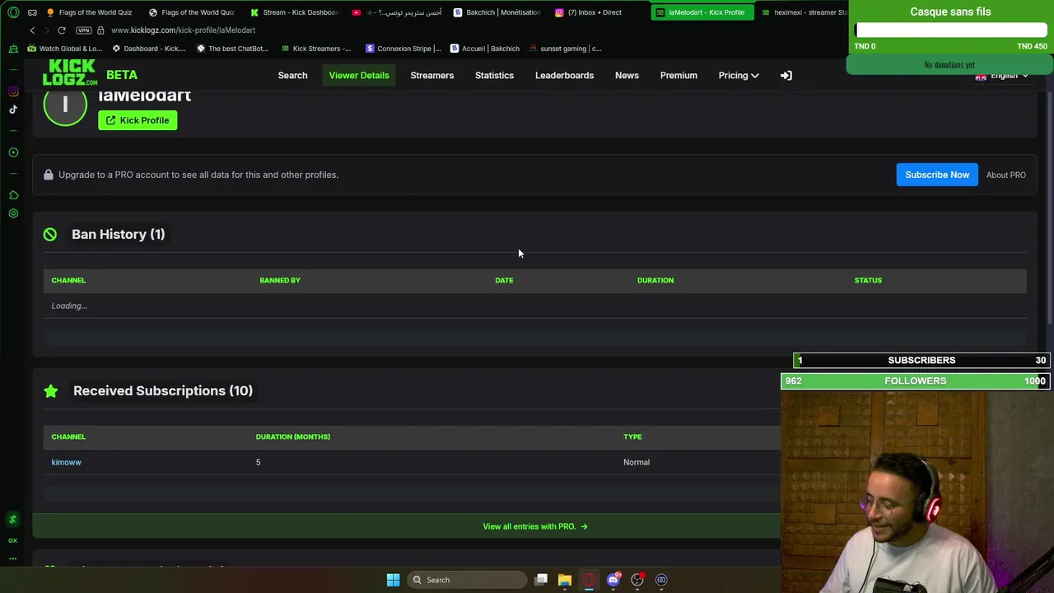Click the Ban History prohibited icon
Image resolution: width=1054 pixels, height=593 pixels.
[x=50, y=235]
